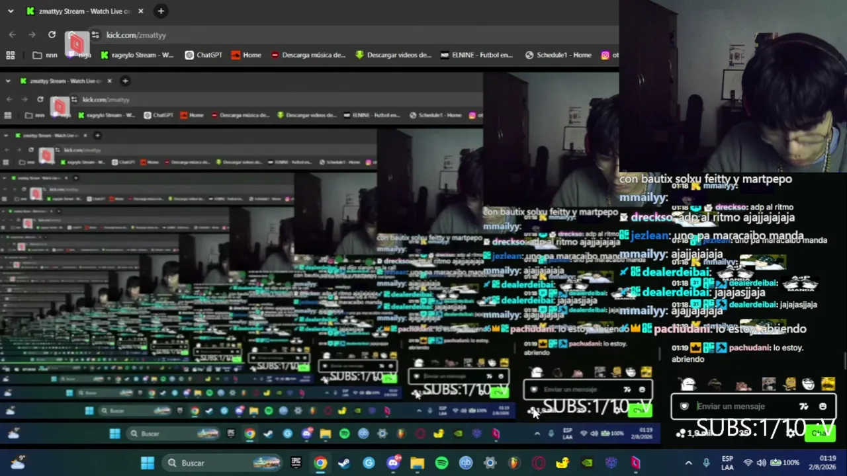This screenshot has height=476, width=847.
Task: Open the 'nnn' bookmarks folder in top bar
Action: (x=45, y=55)
